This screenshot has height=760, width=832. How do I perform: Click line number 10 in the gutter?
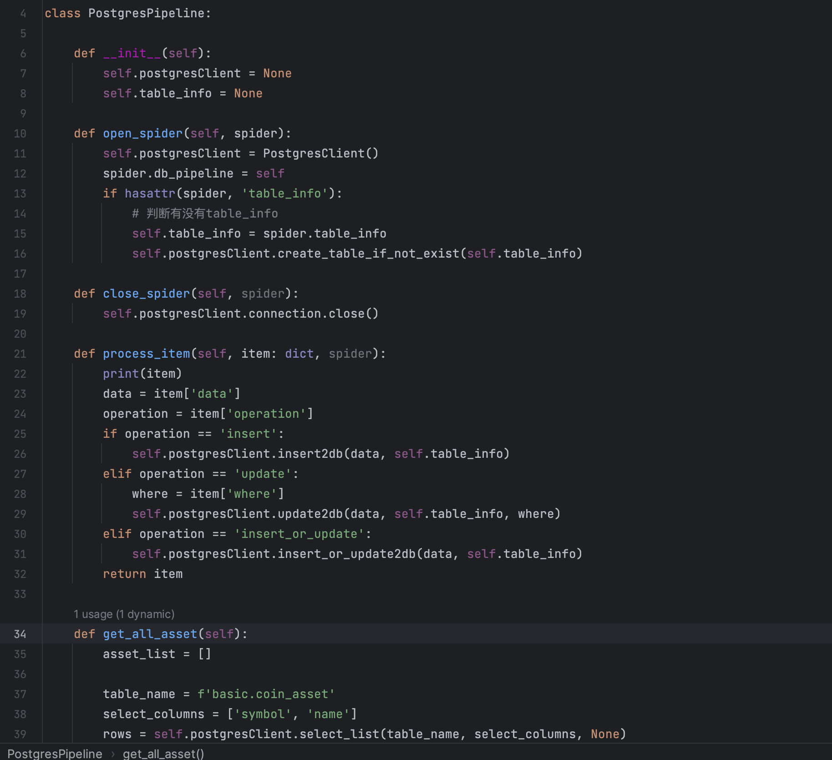pyautogui.click(x=20, y=133)
